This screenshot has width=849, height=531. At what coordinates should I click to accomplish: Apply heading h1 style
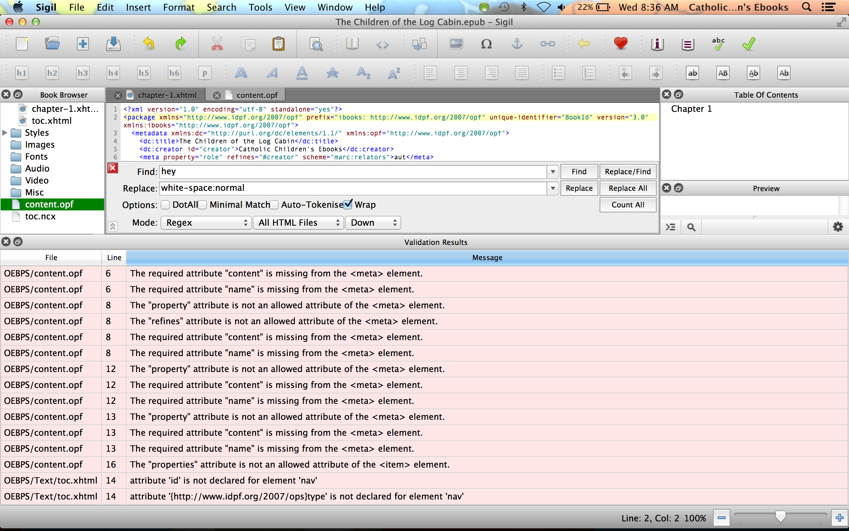[x=22, y=73]
